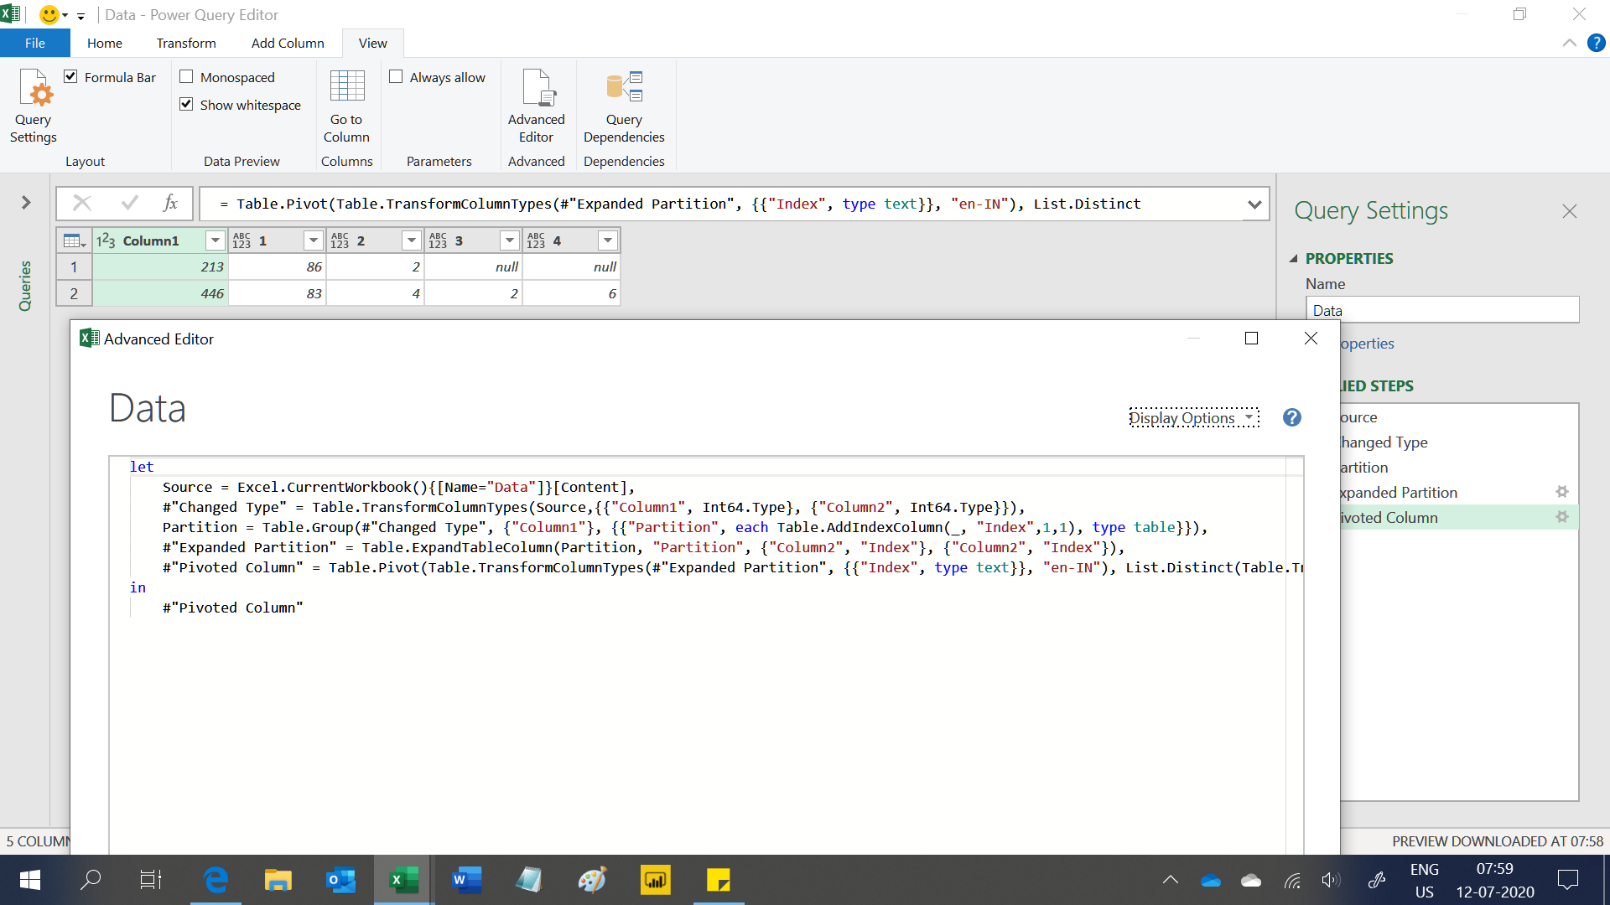Image resolution: width=1610 pixels, height=905 pixels.
Task: Cancel formula edit with X icon
Action: tap(82, 203)
